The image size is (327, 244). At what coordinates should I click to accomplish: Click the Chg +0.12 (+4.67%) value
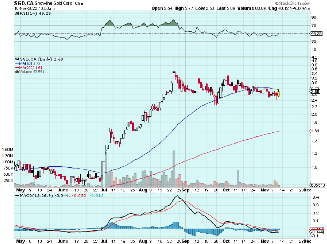[x=287, y=8]
